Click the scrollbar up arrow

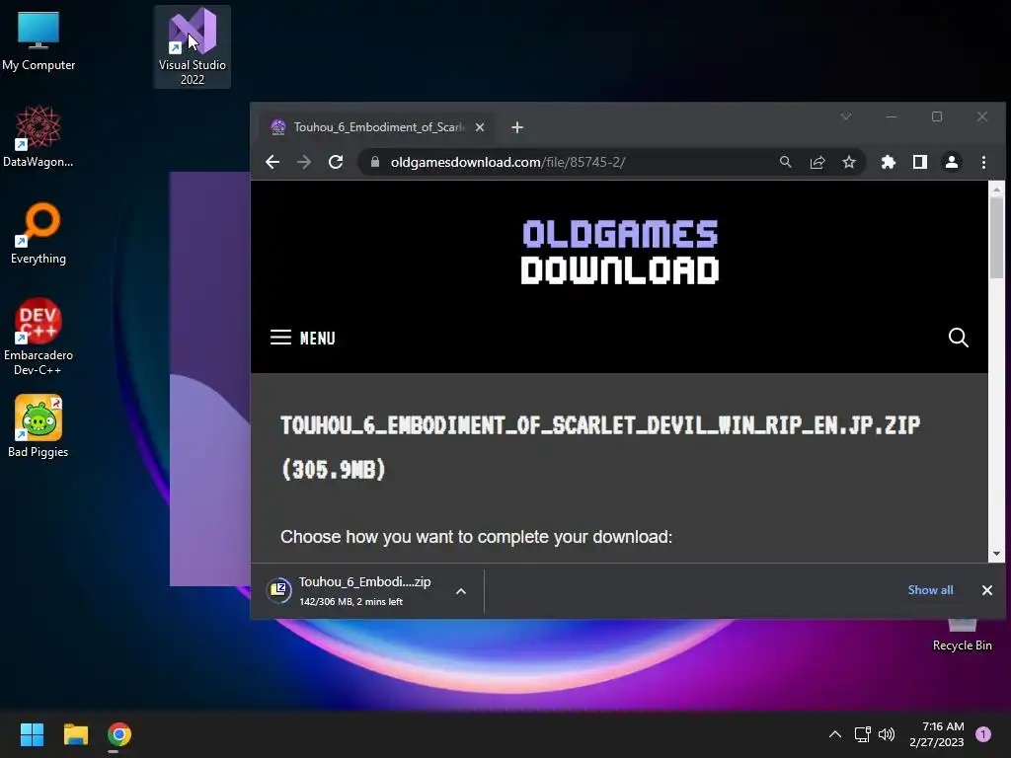point(997,189)
